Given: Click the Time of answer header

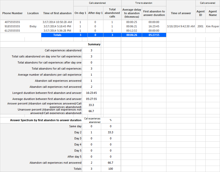Looking at the screenshot, I should 181,13.
